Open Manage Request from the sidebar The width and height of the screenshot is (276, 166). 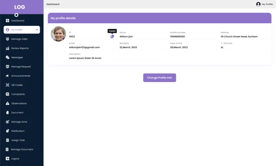click(21, 67)
